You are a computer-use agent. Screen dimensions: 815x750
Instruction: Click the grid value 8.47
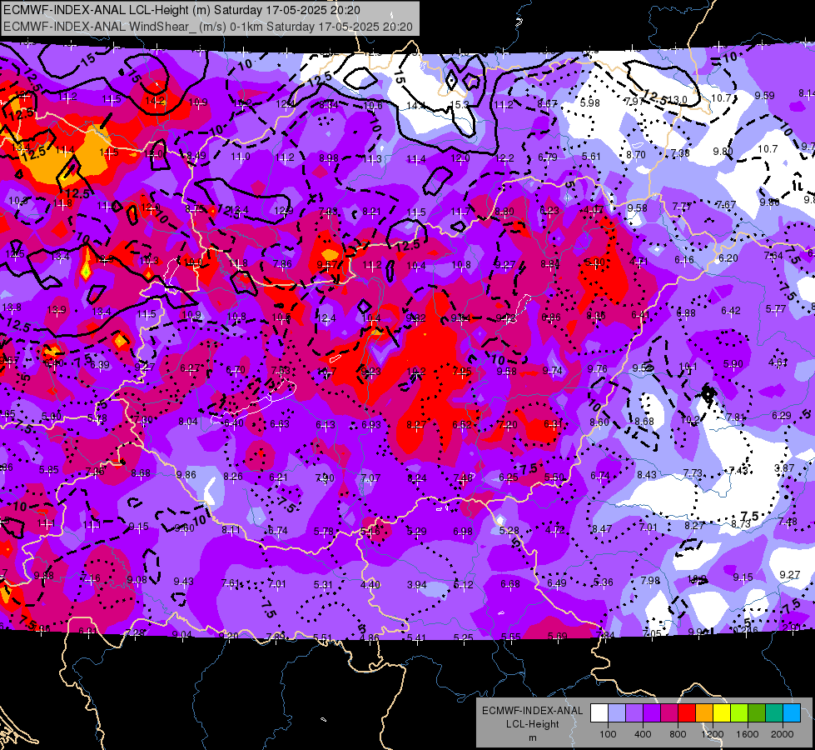click(602, 529)
